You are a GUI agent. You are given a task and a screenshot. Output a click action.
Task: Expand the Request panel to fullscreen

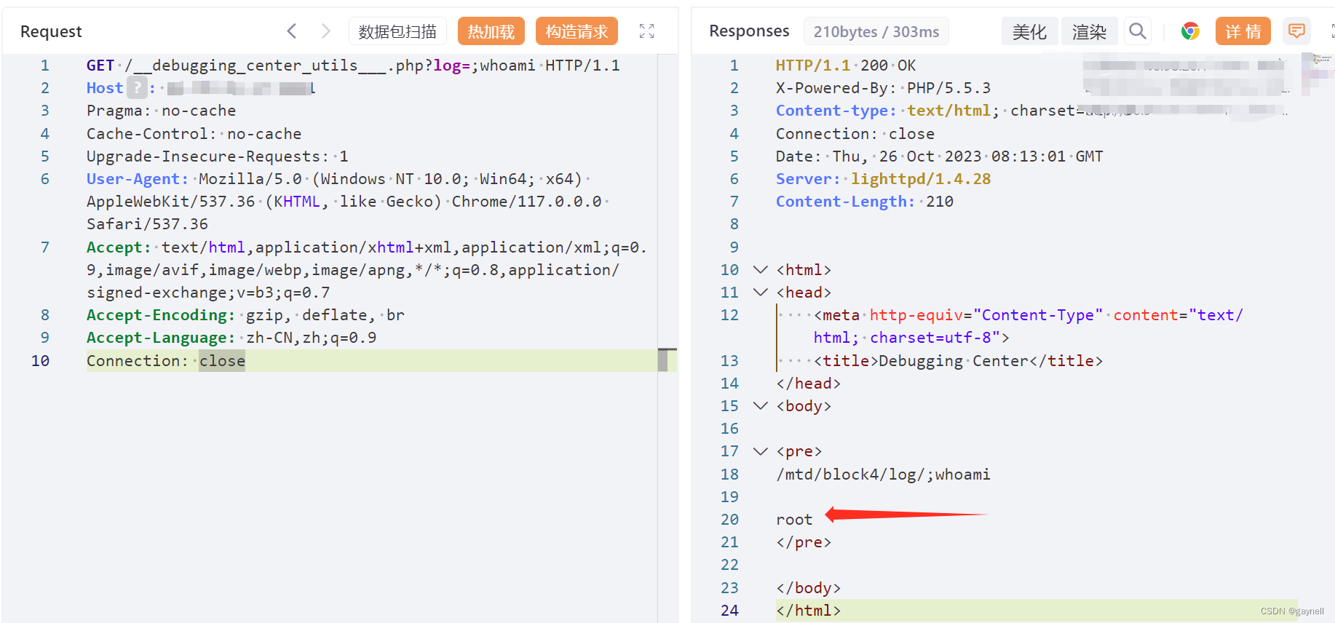(x=646, y=31)
